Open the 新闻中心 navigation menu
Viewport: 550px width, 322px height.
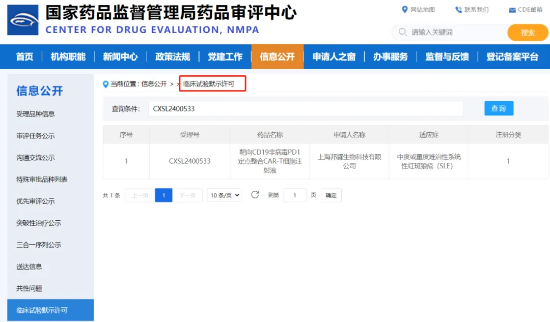coord(120,57)
